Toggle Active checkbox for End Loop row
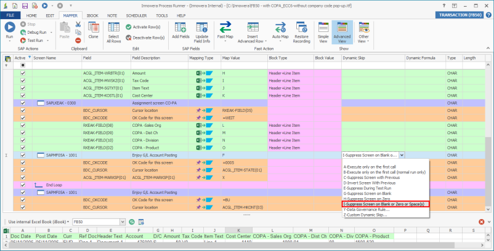 pyautogui.click(x=23, y=185)
